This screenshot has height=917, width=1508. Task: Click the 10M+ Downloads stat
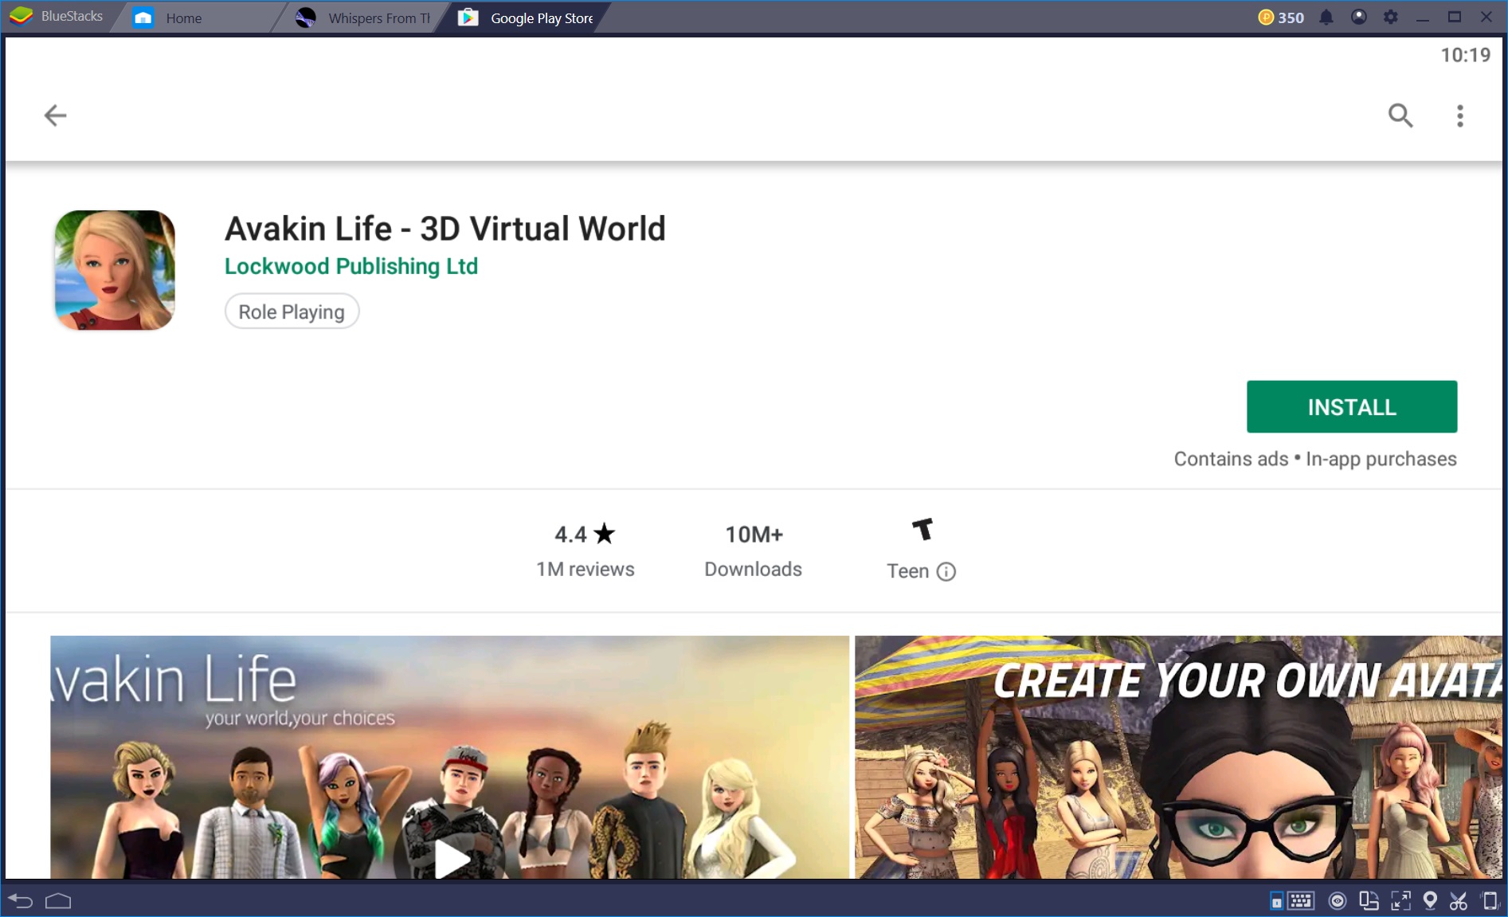coord(754,551)
